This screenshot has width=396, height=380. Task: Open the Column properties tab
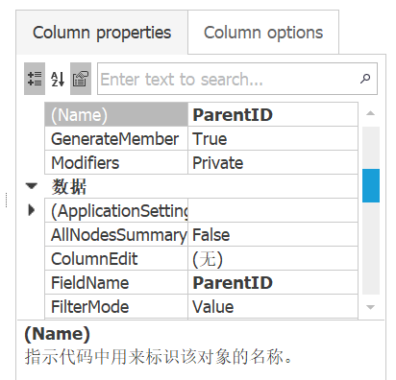[102, 33]
